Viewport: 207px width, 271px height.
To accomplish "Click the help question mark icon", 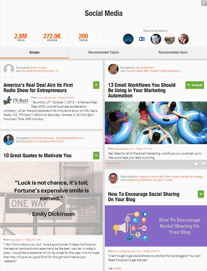I will pyautogui.click(x=204, y=3).
